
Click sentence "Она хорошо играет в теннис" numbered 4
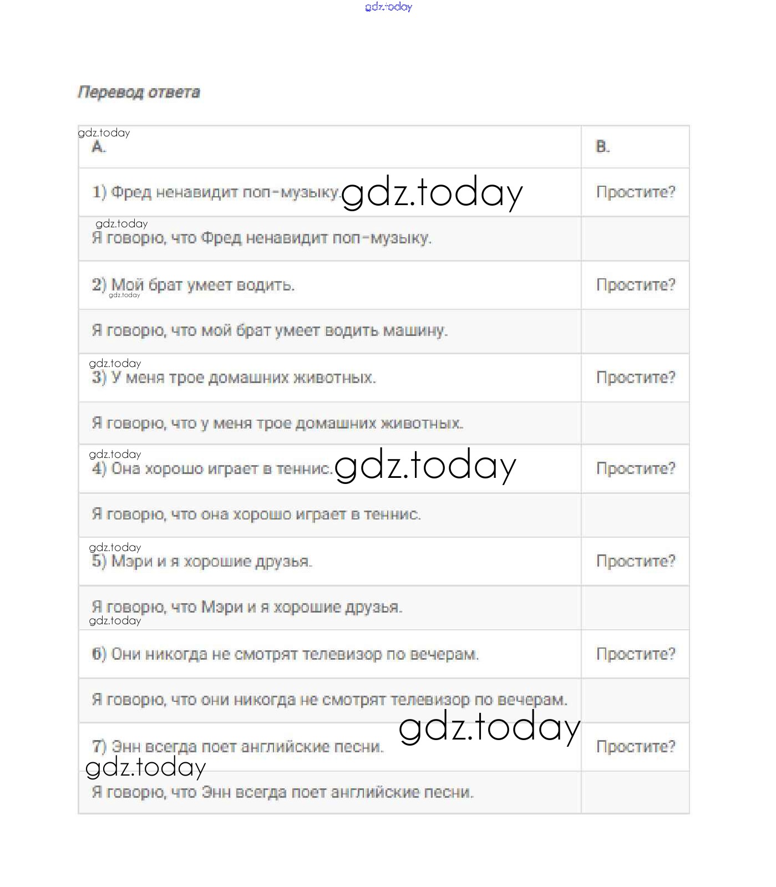[212, 469]
